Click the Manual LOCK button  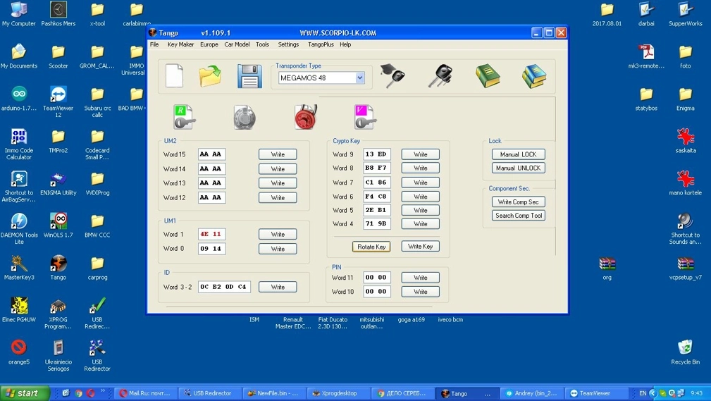tap(519, 154)
